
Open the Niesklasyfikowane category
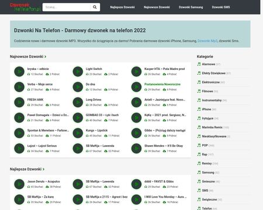[214, 136]
